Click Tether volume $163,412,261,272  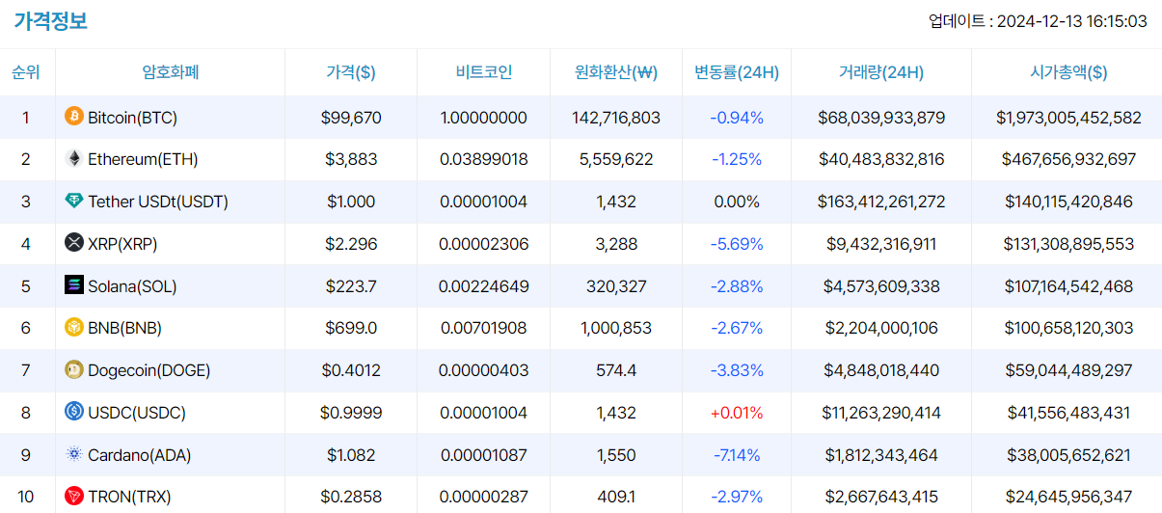[x=881, y=202]
